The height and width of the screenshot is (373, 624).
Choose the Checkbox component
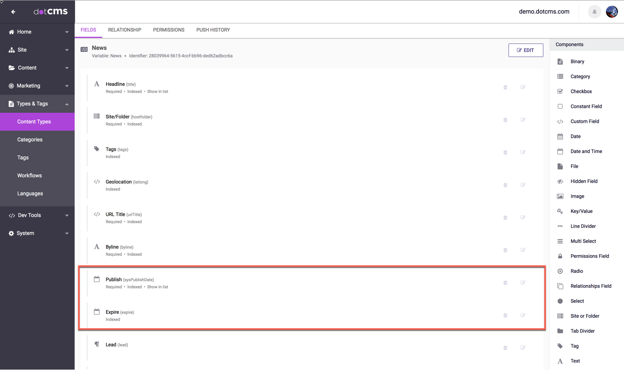581,91
